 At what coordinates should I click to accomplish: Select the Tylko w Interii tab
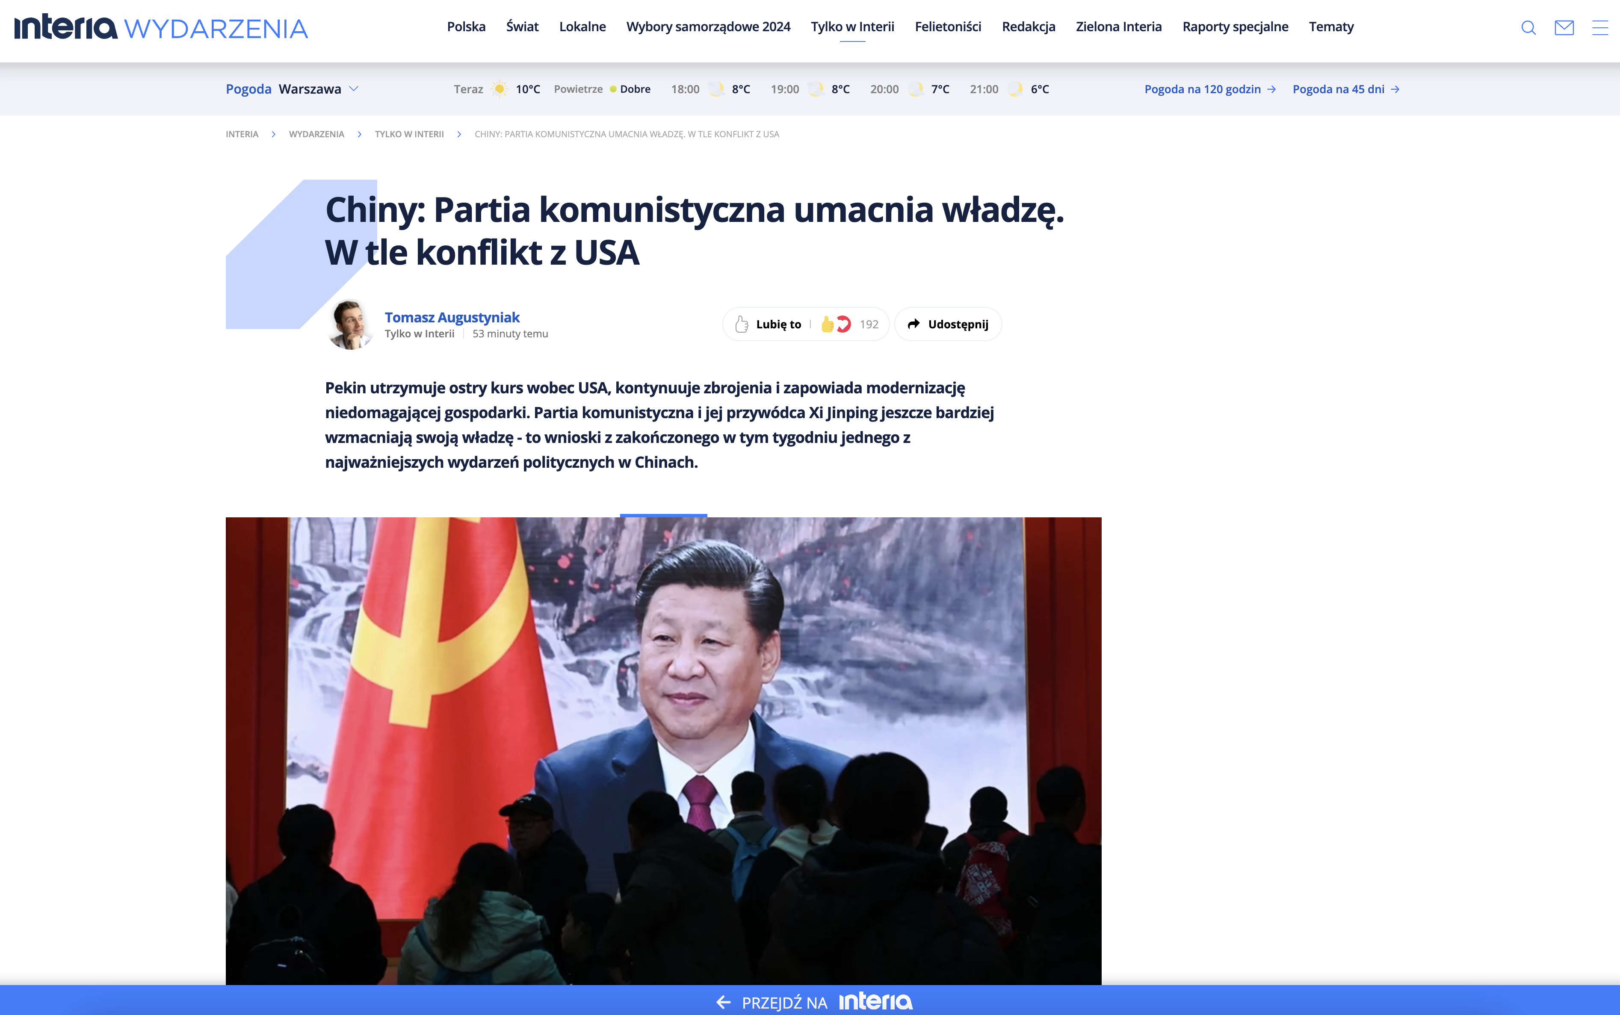point(853,27)
